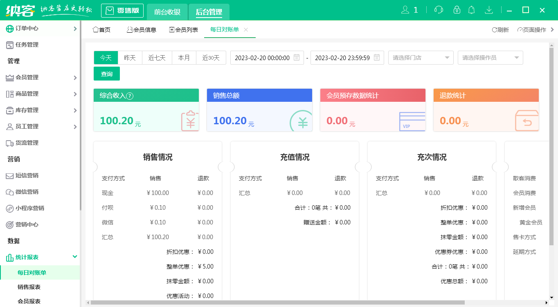
Task: Click the lock screen icon in titlebar
Action: (457, 9)
